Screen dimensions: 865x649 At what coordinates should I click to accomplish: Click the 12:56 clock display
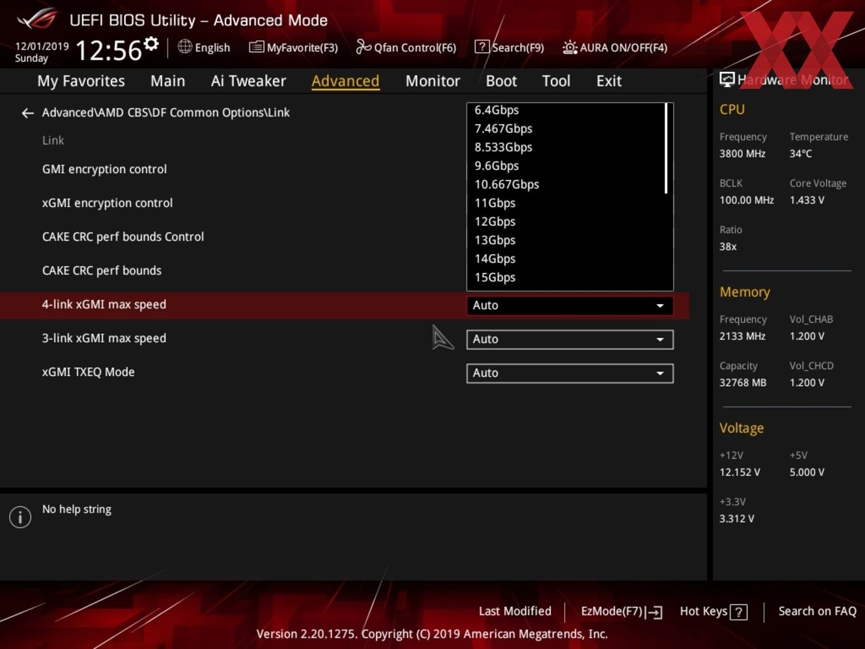[x=109, y=50]
